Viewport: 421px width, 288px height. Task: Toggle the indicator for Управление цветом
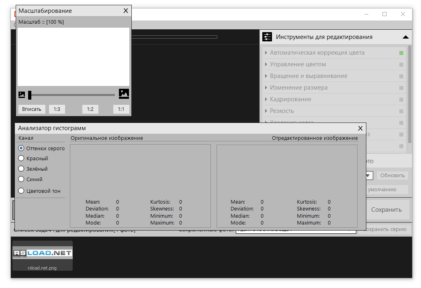401,64
